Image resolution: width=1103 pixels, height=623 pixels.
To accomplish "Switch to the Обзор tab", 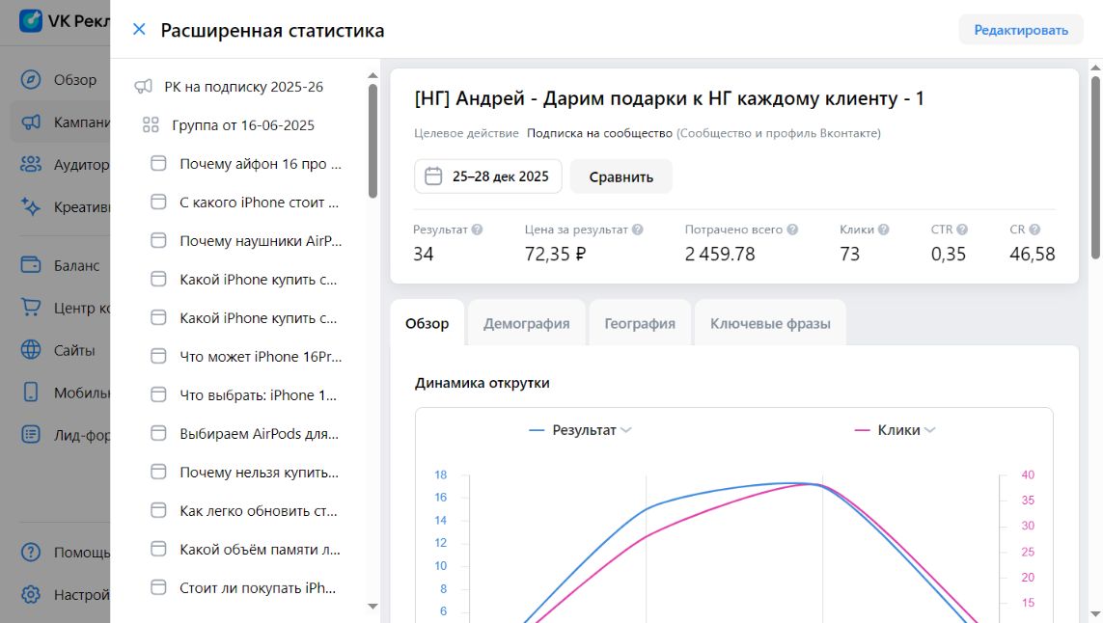I will (x=427, y=323).
